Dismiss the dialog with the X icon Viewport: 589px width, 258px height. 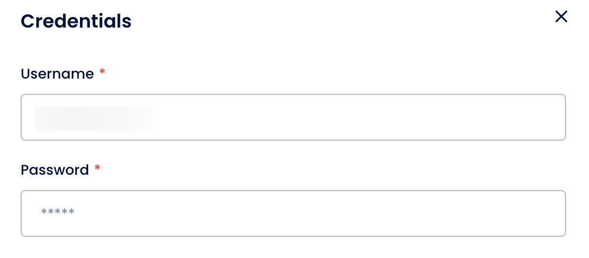pyautogui.click(x=561, y=17)
